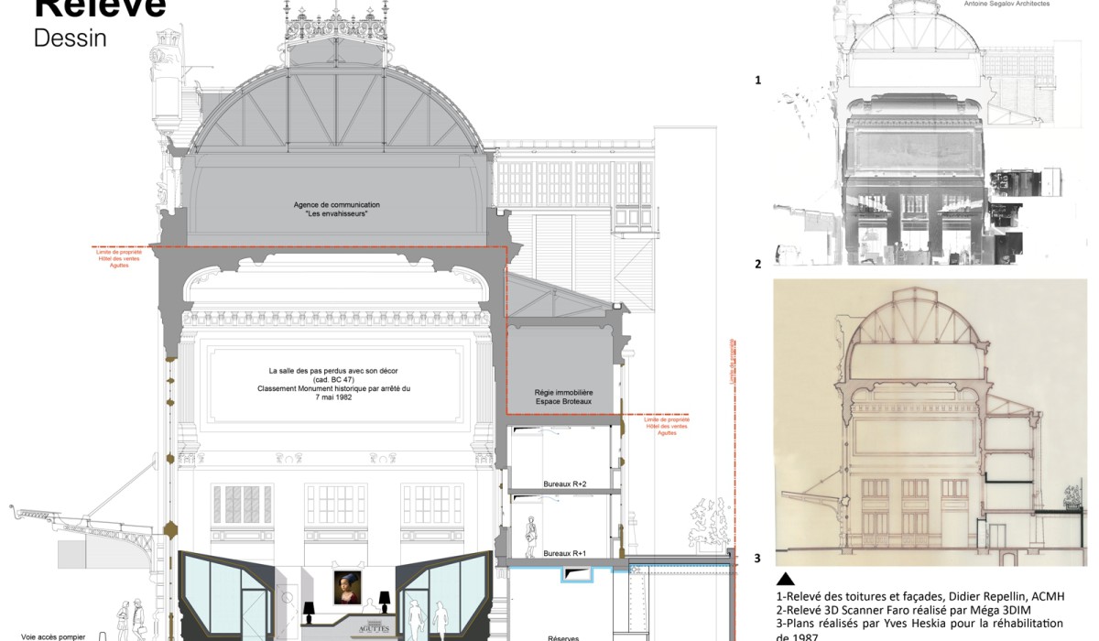Click the "Bureaux R+1" floor label
This screenshot has width=1099, height=641.
tap(564, 554)
